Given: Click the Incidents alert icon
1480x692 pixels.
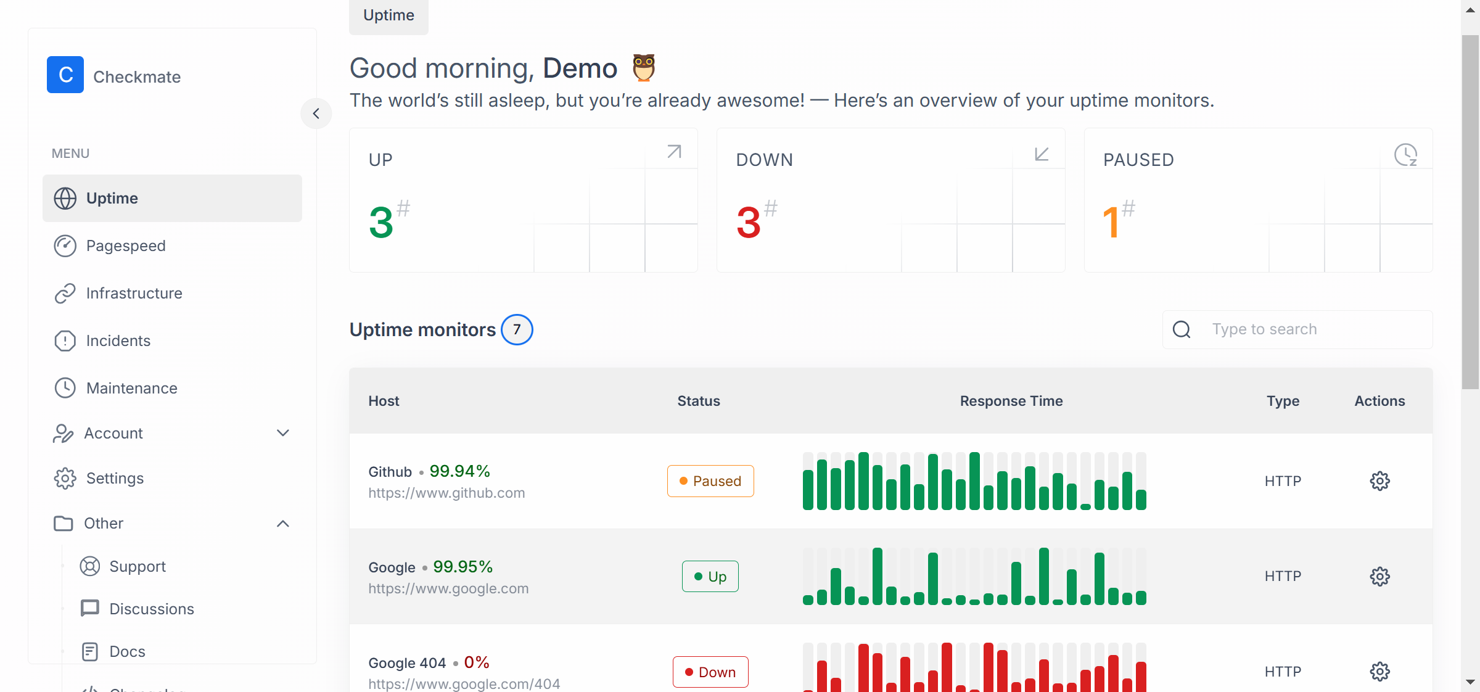Looking at the screenshot, I should click(65, 340).
